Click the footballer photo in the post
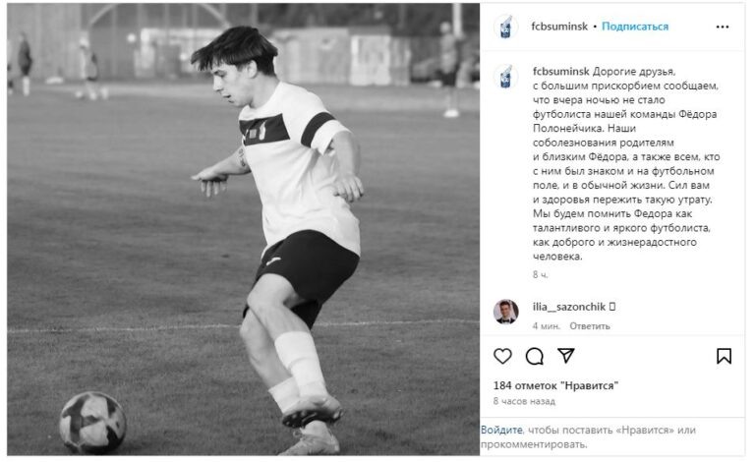The width and height of the screenshot is (755, 462). [x=243, y=229]
